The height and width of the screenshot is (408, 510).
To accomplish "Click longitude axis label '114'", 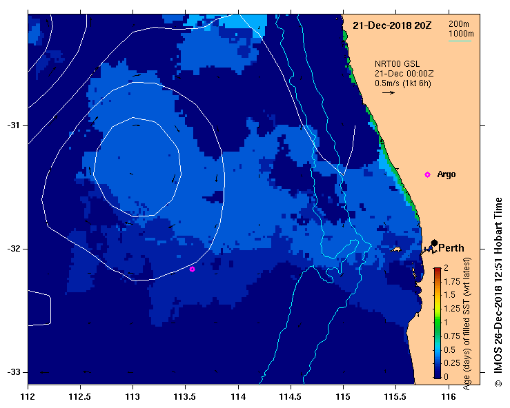I will [238, 397].
